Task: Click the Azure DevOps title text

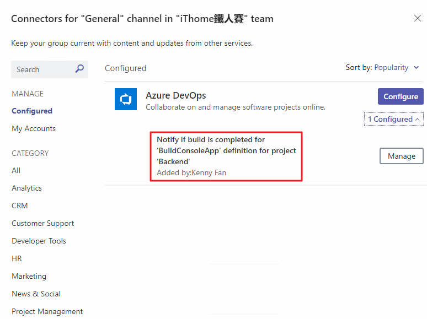Action: tap(175, 95)
